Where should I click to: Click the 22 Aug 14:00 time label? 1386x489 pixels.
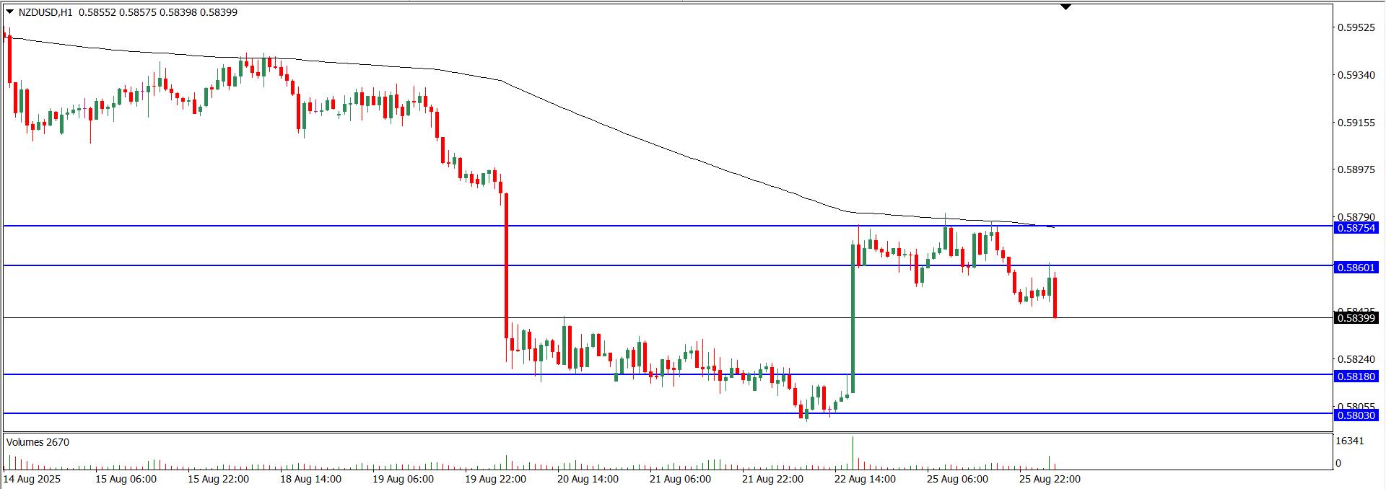865,479
